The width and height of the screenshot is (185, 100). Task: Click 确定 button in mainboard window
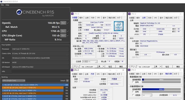tap(178, 66)
